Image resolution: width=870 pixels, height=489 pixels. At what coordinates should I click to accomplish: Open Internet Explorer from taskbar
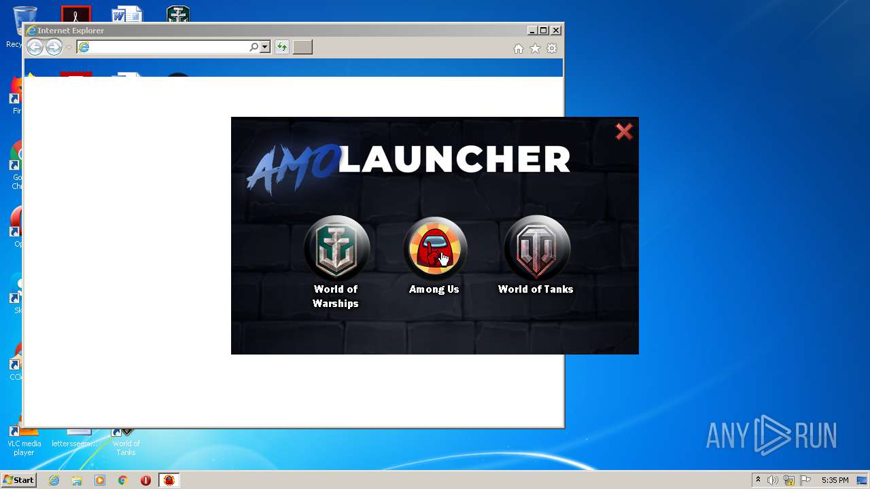click(x=54, y=480)
